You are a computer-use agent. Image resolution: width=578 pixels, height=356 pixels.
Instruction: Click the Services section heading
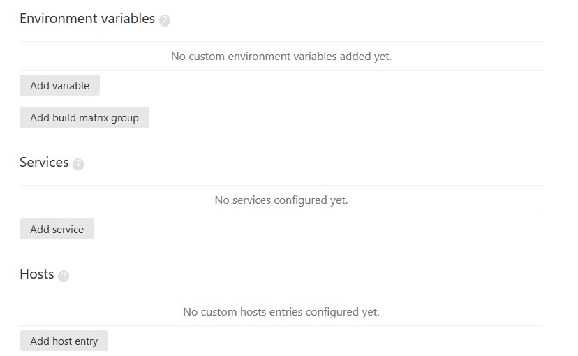tap(44, 162)
